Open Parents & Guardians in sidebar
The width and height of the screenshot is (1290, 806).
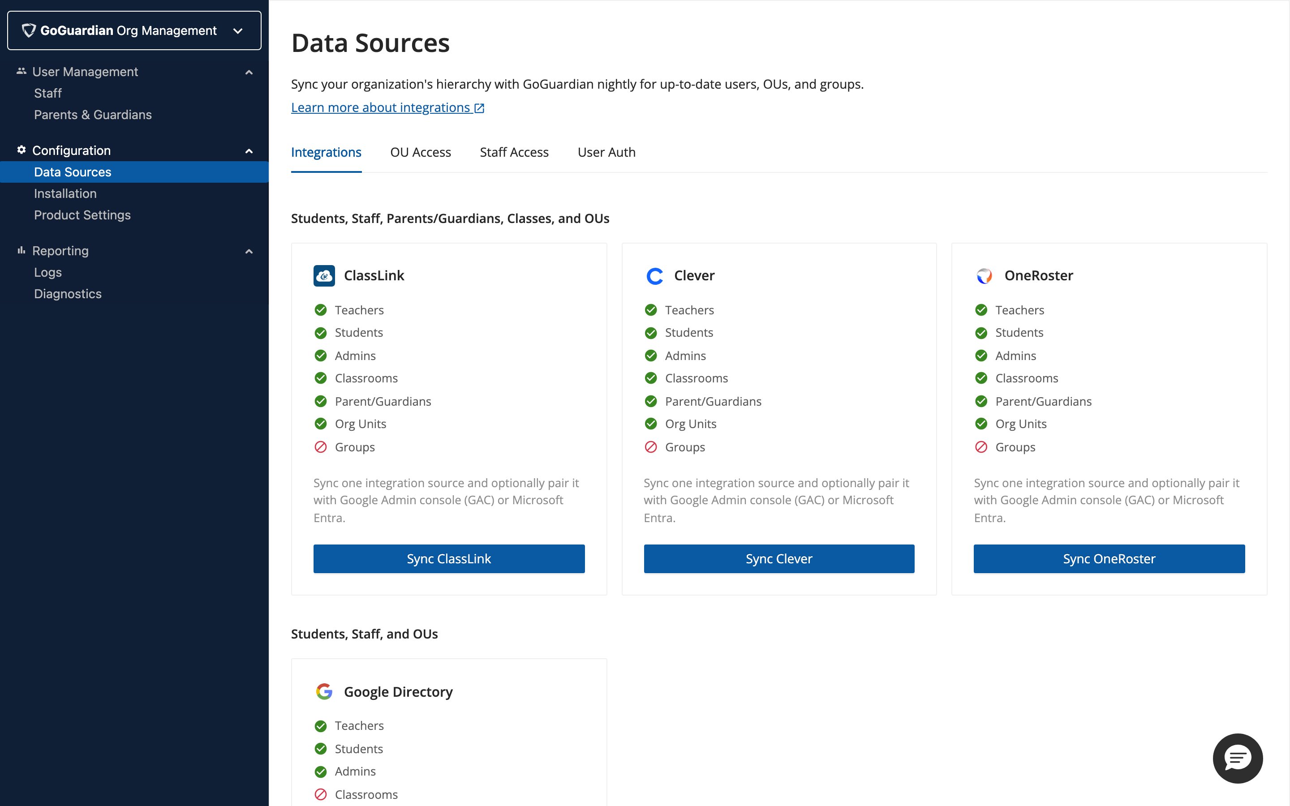pyautogui.click(x=93, y=115)
